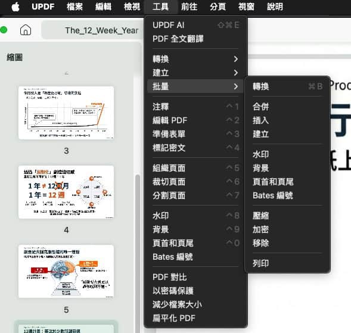Select 分割頁面
Image resolution: width=351 pixels, height=333 pixels.
(195, 195)
